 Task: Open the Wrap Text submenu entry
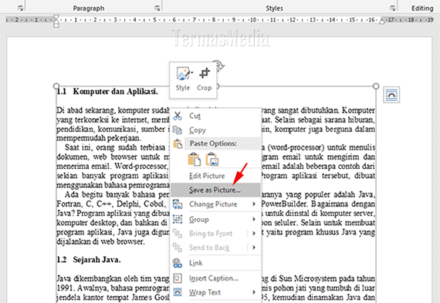tap(215, 292)
